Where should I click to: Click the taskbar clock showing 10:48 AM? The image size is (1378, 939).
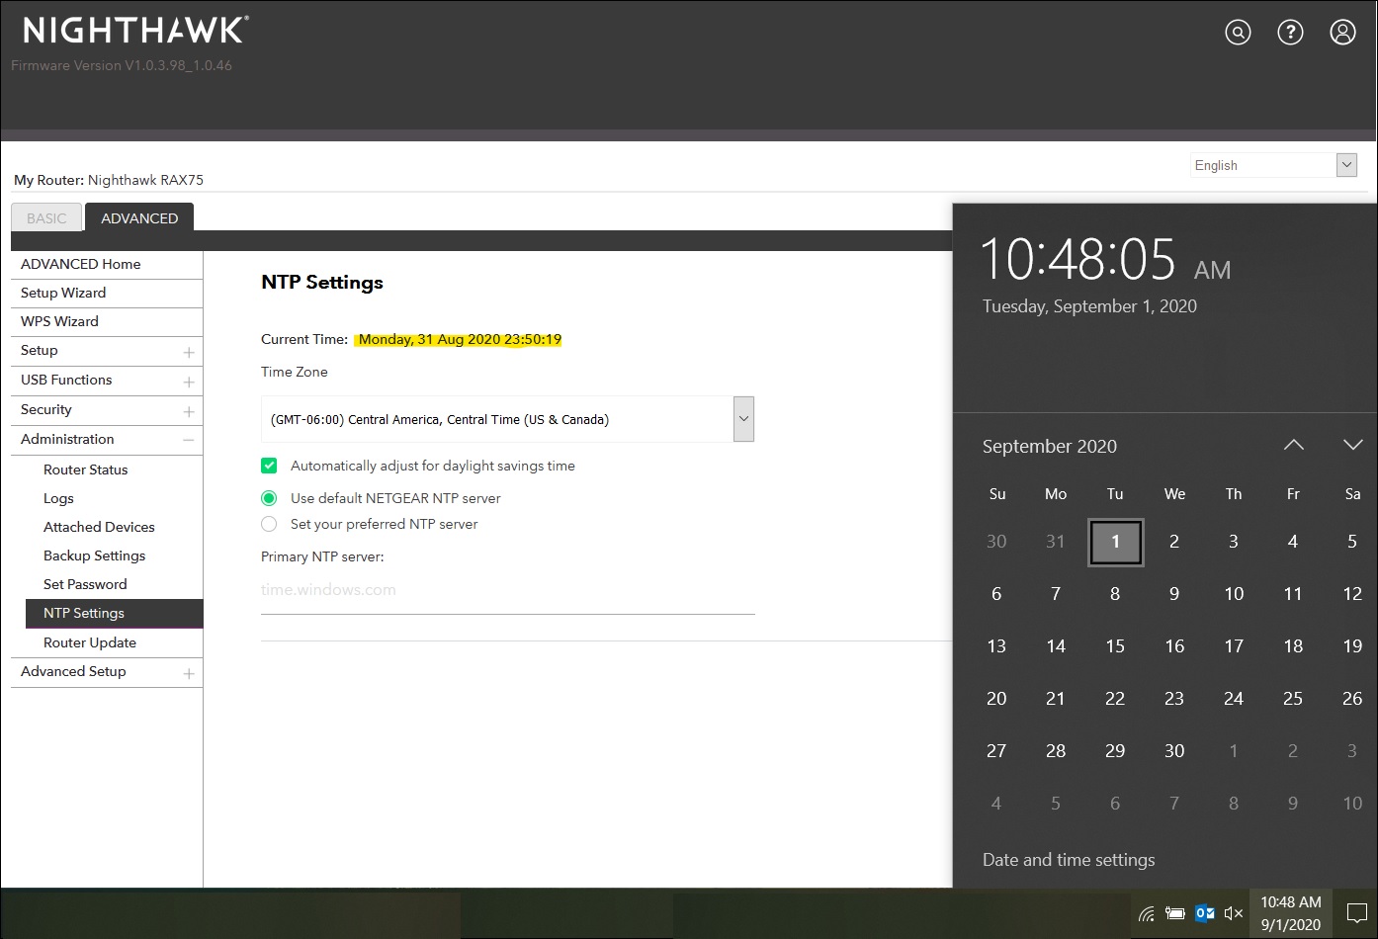point(1291,913)
